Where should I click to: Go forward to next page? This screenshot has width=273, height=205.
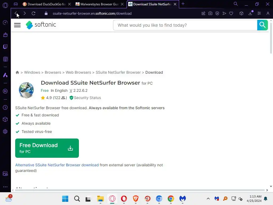[x=25, y=13]
